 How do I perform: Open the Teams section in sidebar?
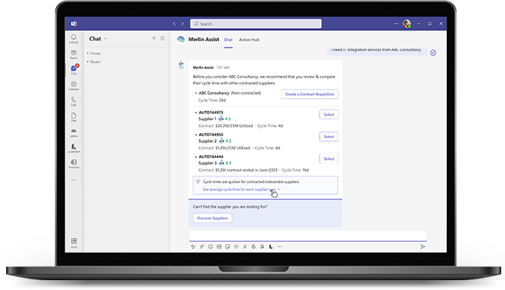click(73, 54)
